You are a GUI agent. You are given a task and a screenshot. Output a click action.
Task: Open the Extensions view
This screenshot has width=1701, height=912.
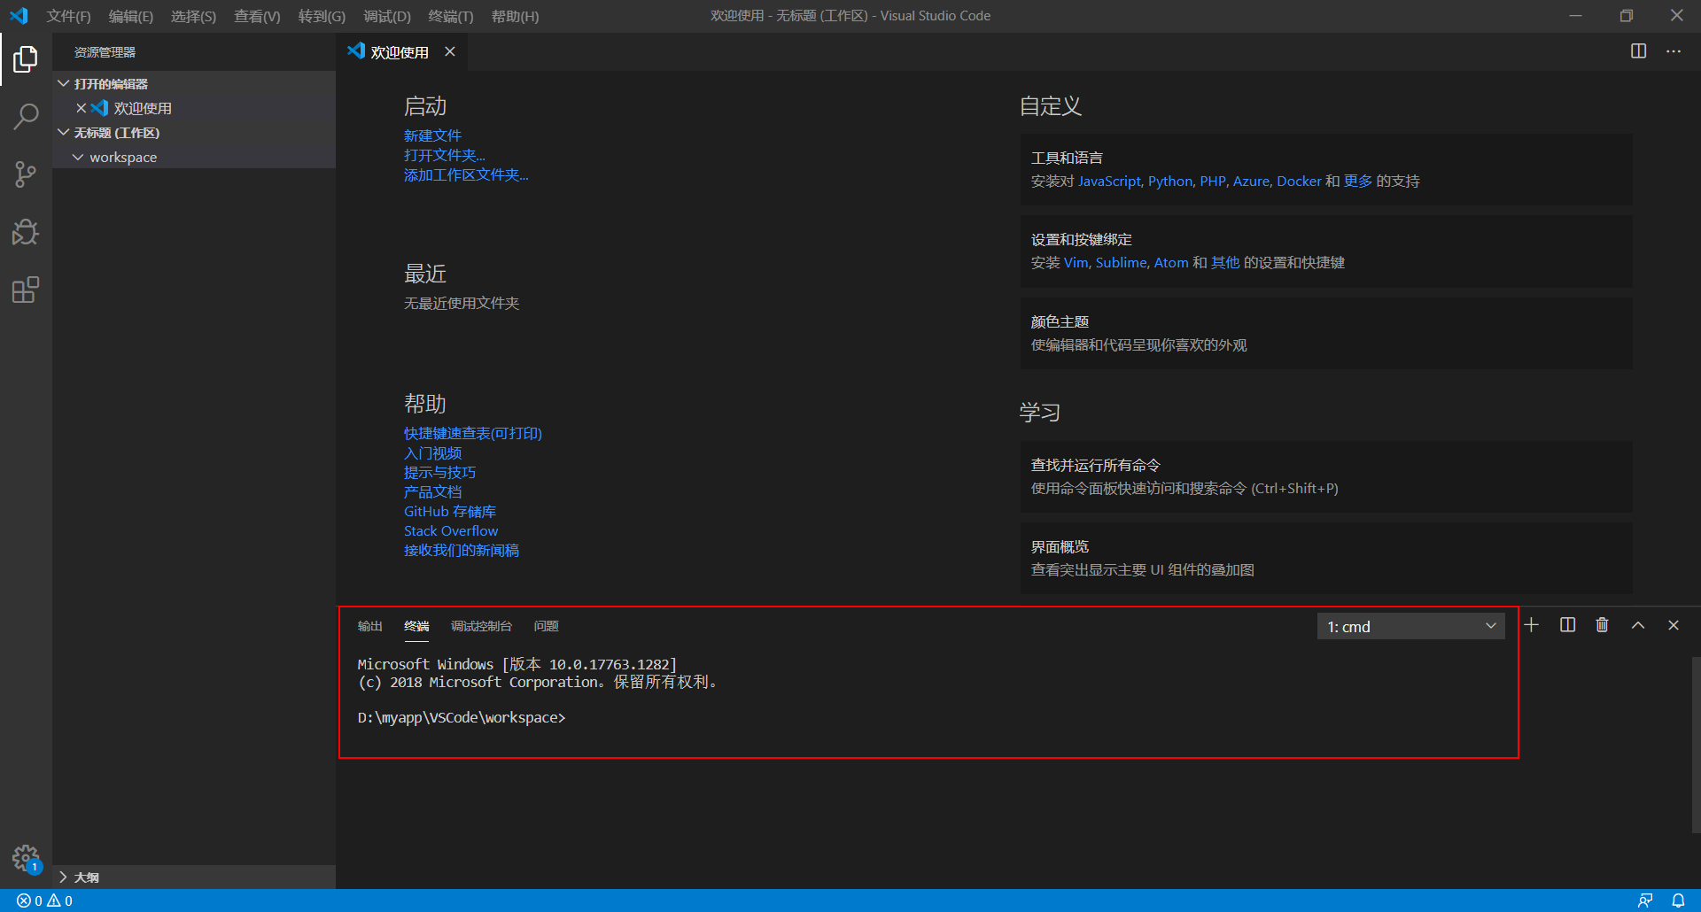(26, 290)
